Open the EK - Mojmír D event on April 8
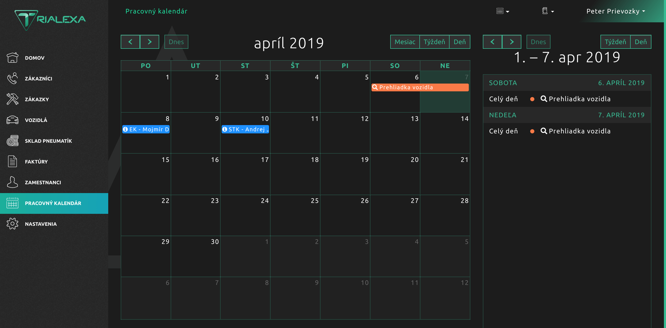The image size is (666, 328). pos(146,129)
